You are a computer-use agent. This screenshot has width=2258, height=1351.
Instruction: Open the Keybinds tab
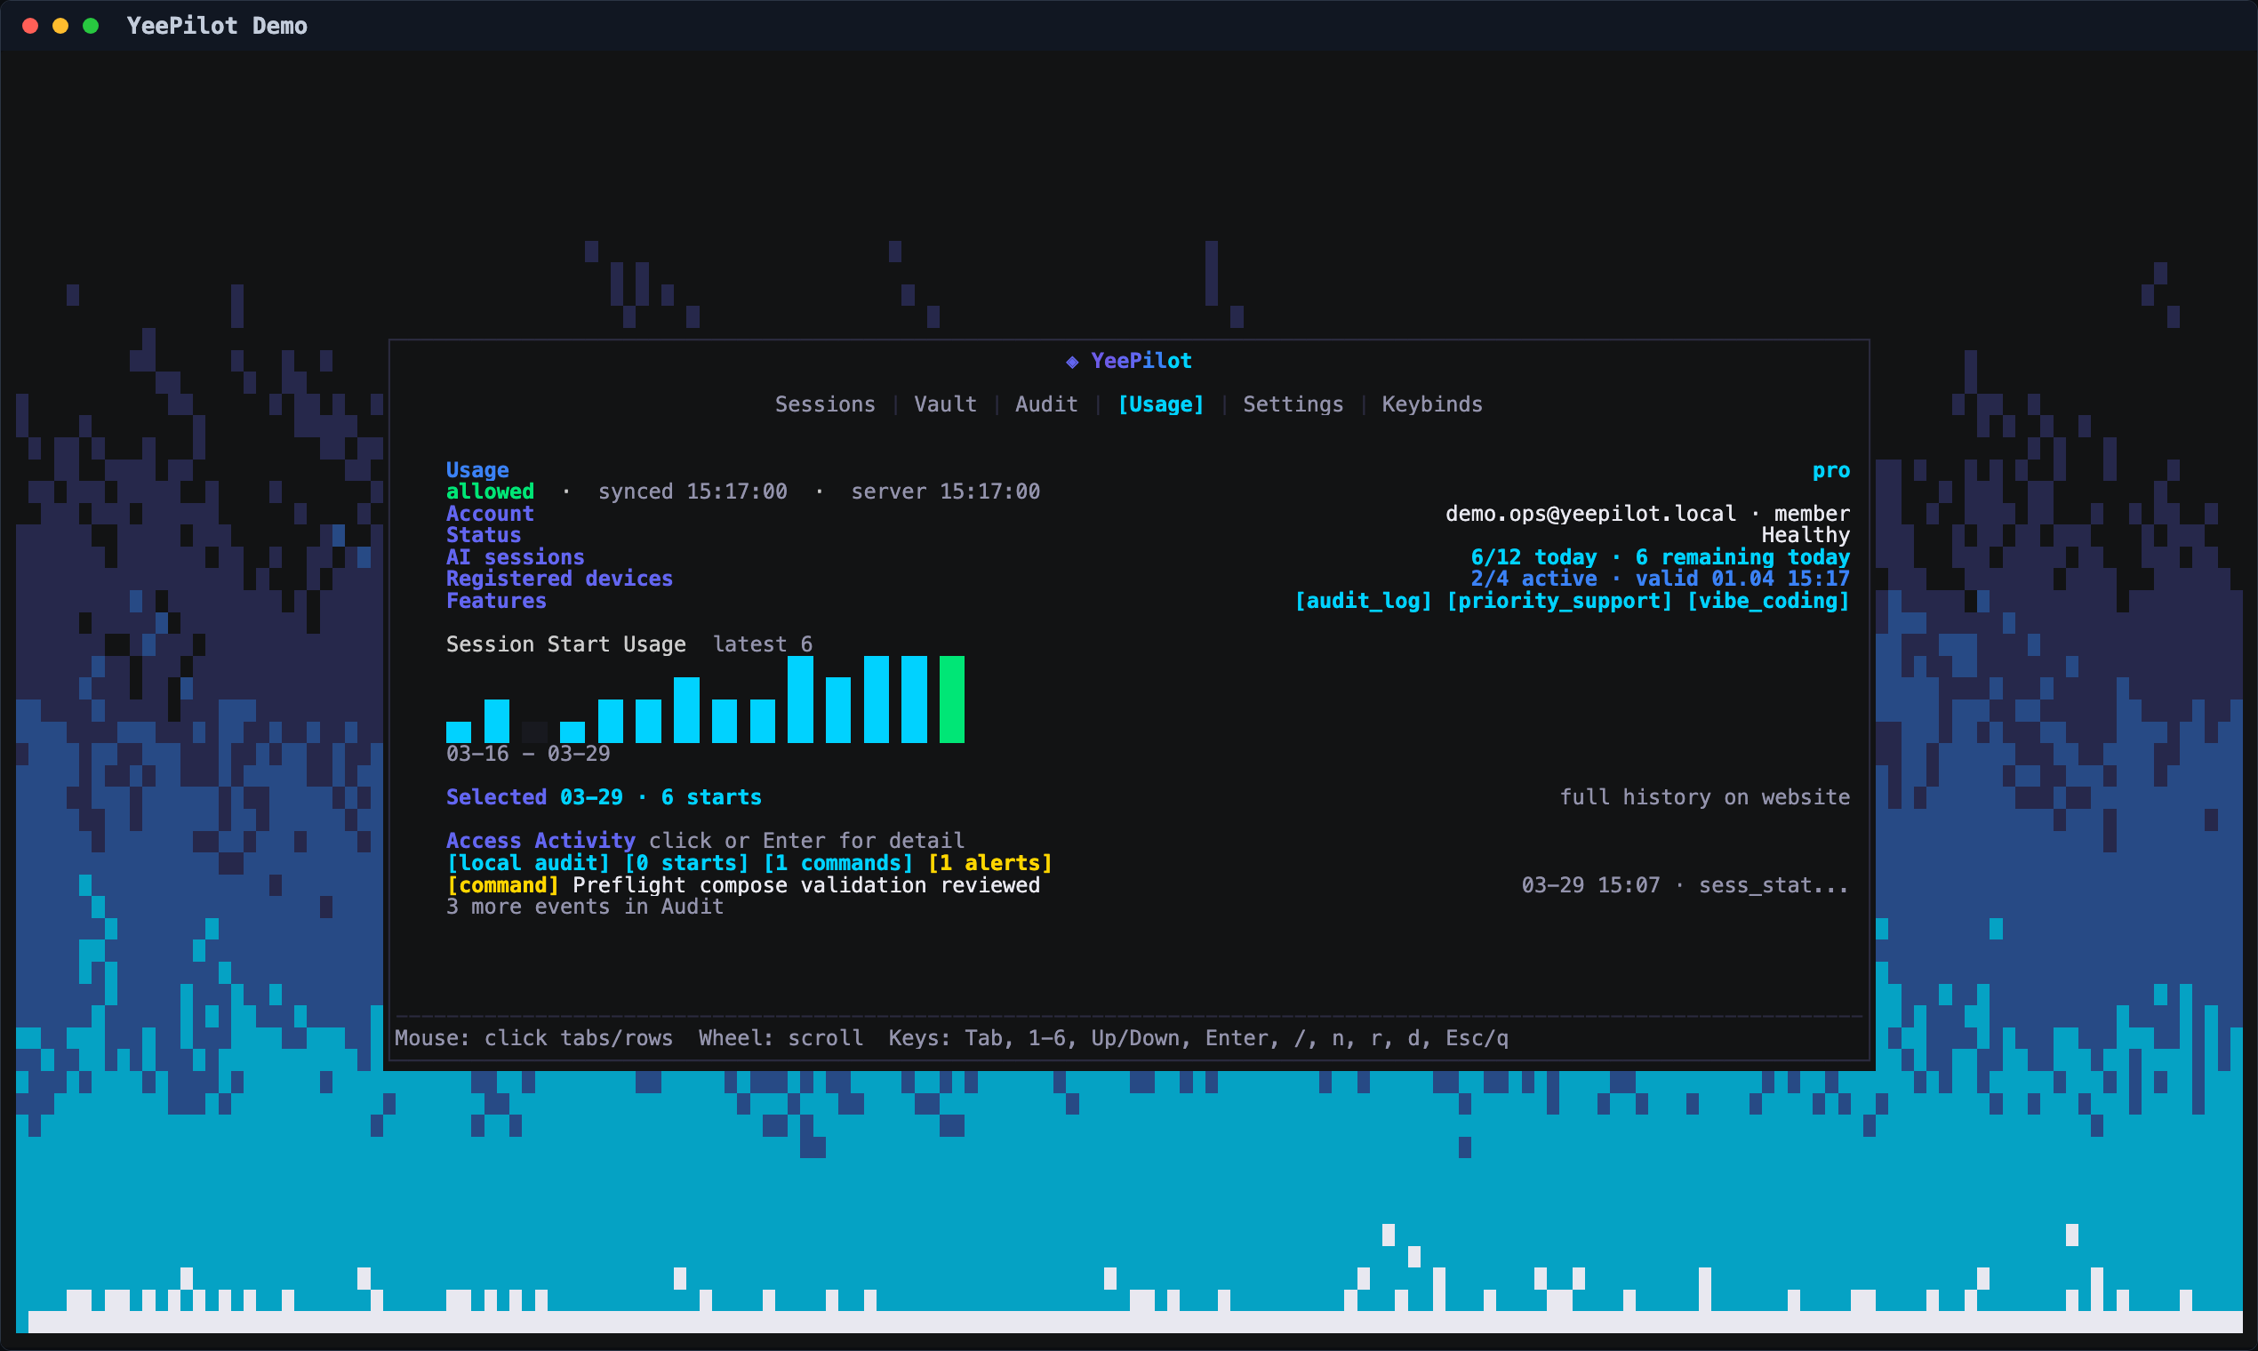point(1432,404)
